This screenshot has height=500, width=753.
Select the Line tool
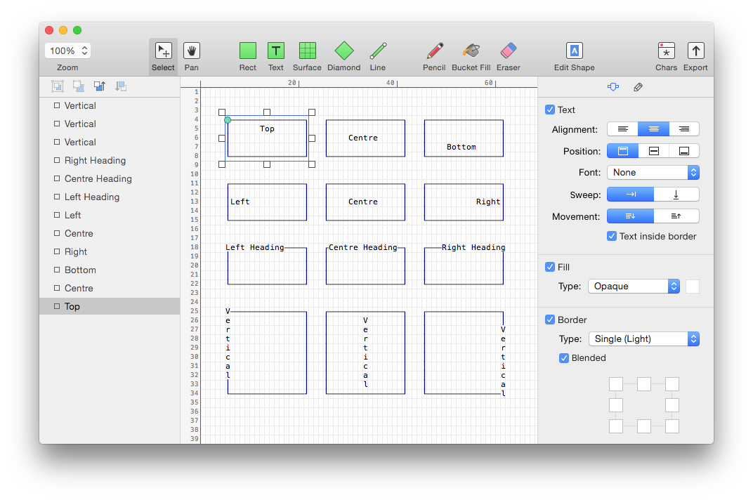click(378, 51)
